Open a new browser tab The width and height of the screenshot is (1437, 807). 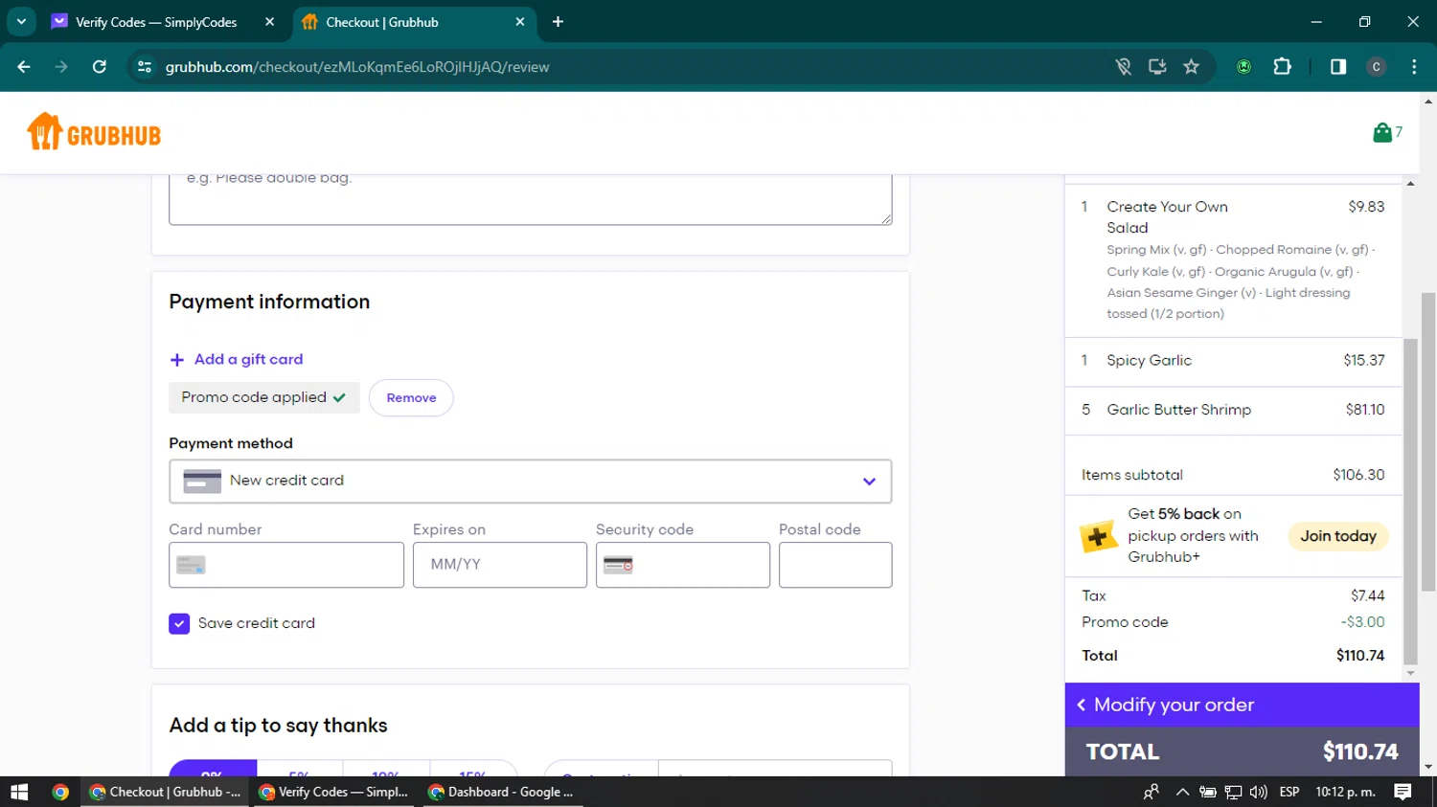pyautogui.click(x=558, y=21)
